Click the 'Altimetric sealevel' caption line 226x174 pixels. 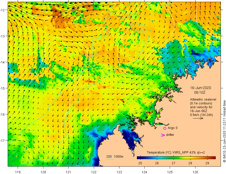coord(203,100)
